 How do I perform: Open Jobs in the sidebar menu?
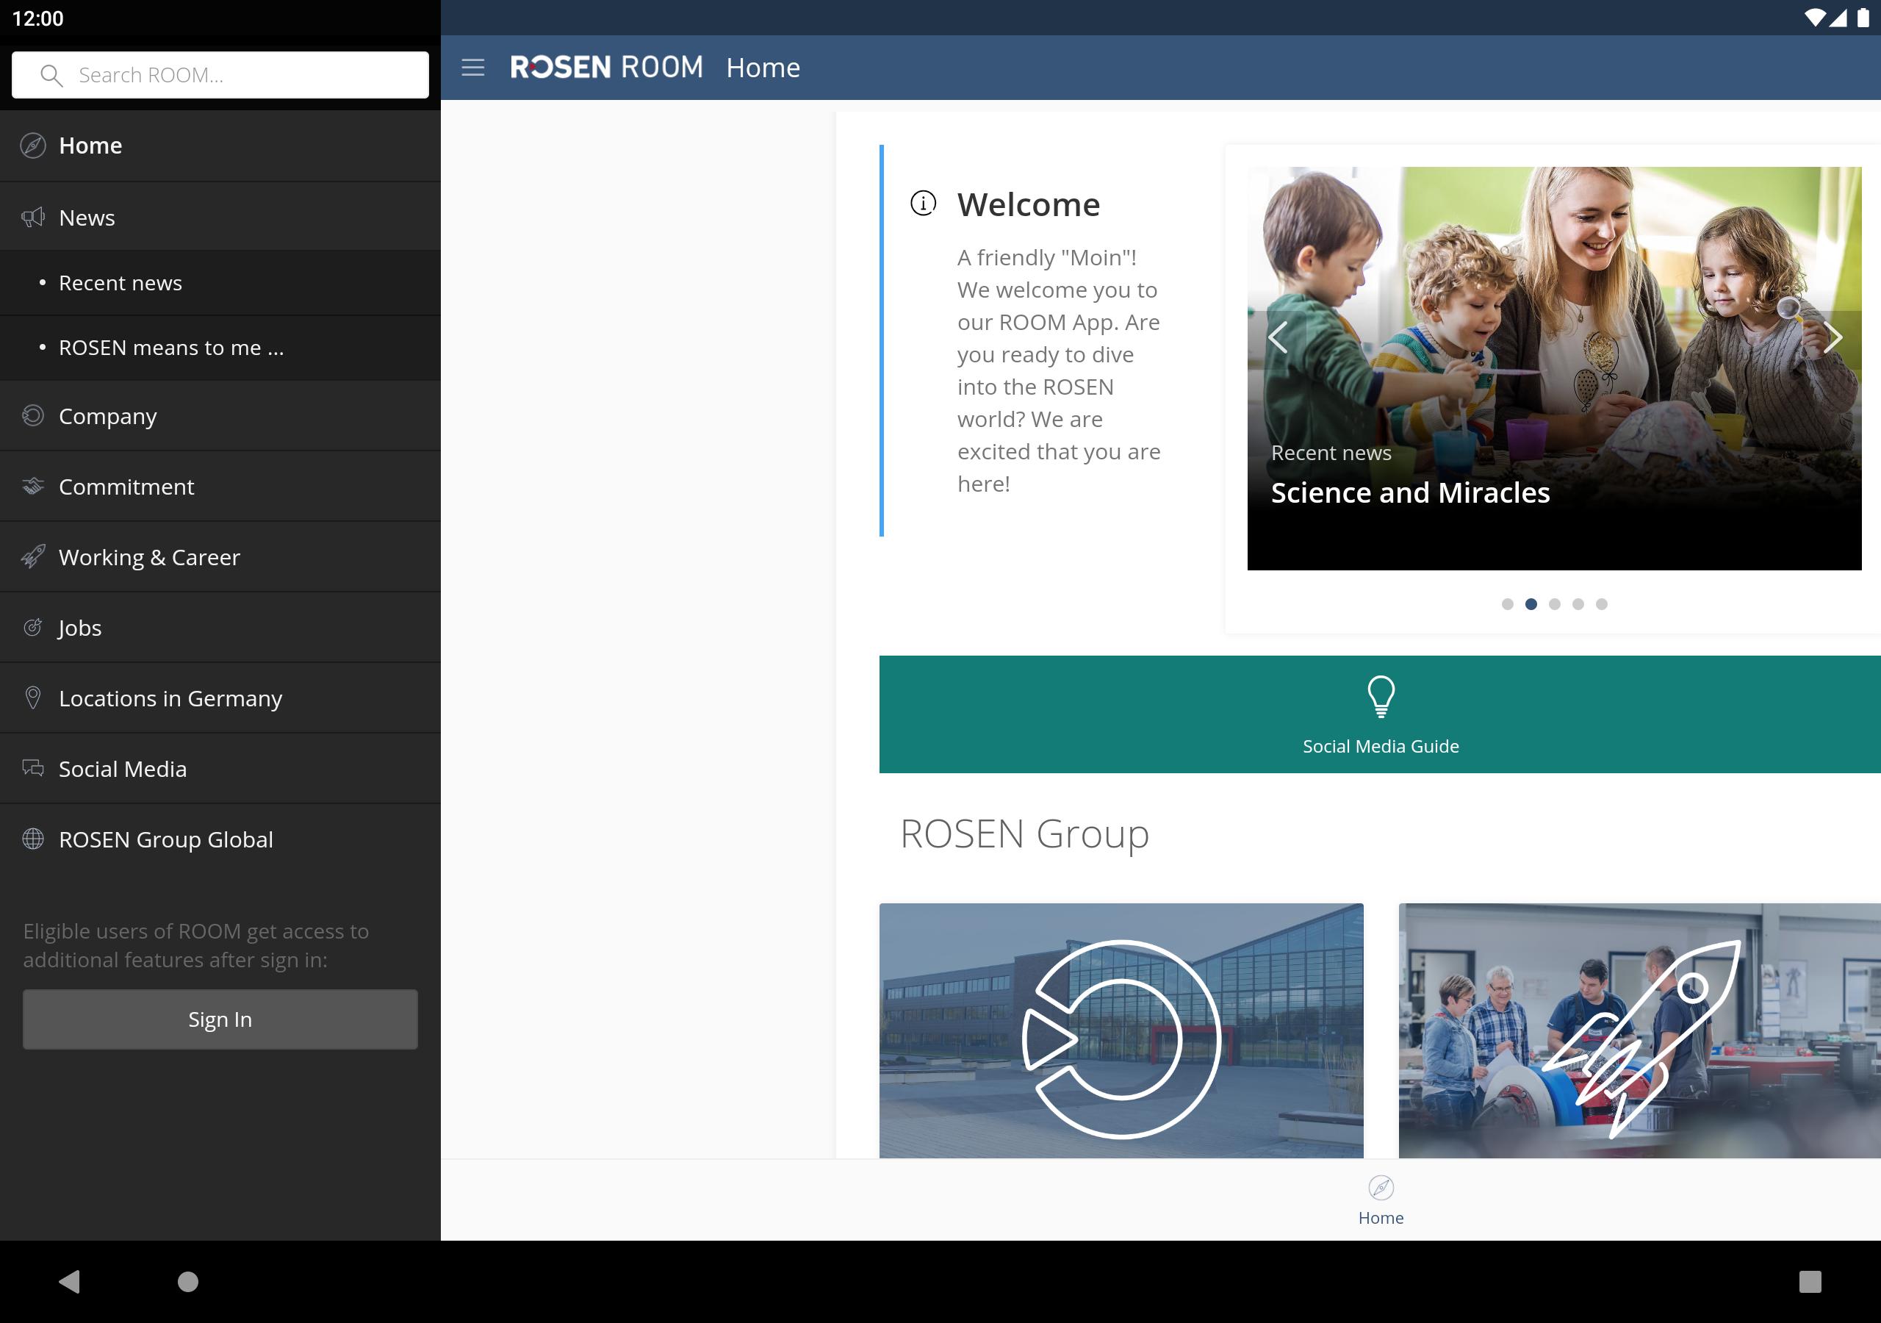220,627
